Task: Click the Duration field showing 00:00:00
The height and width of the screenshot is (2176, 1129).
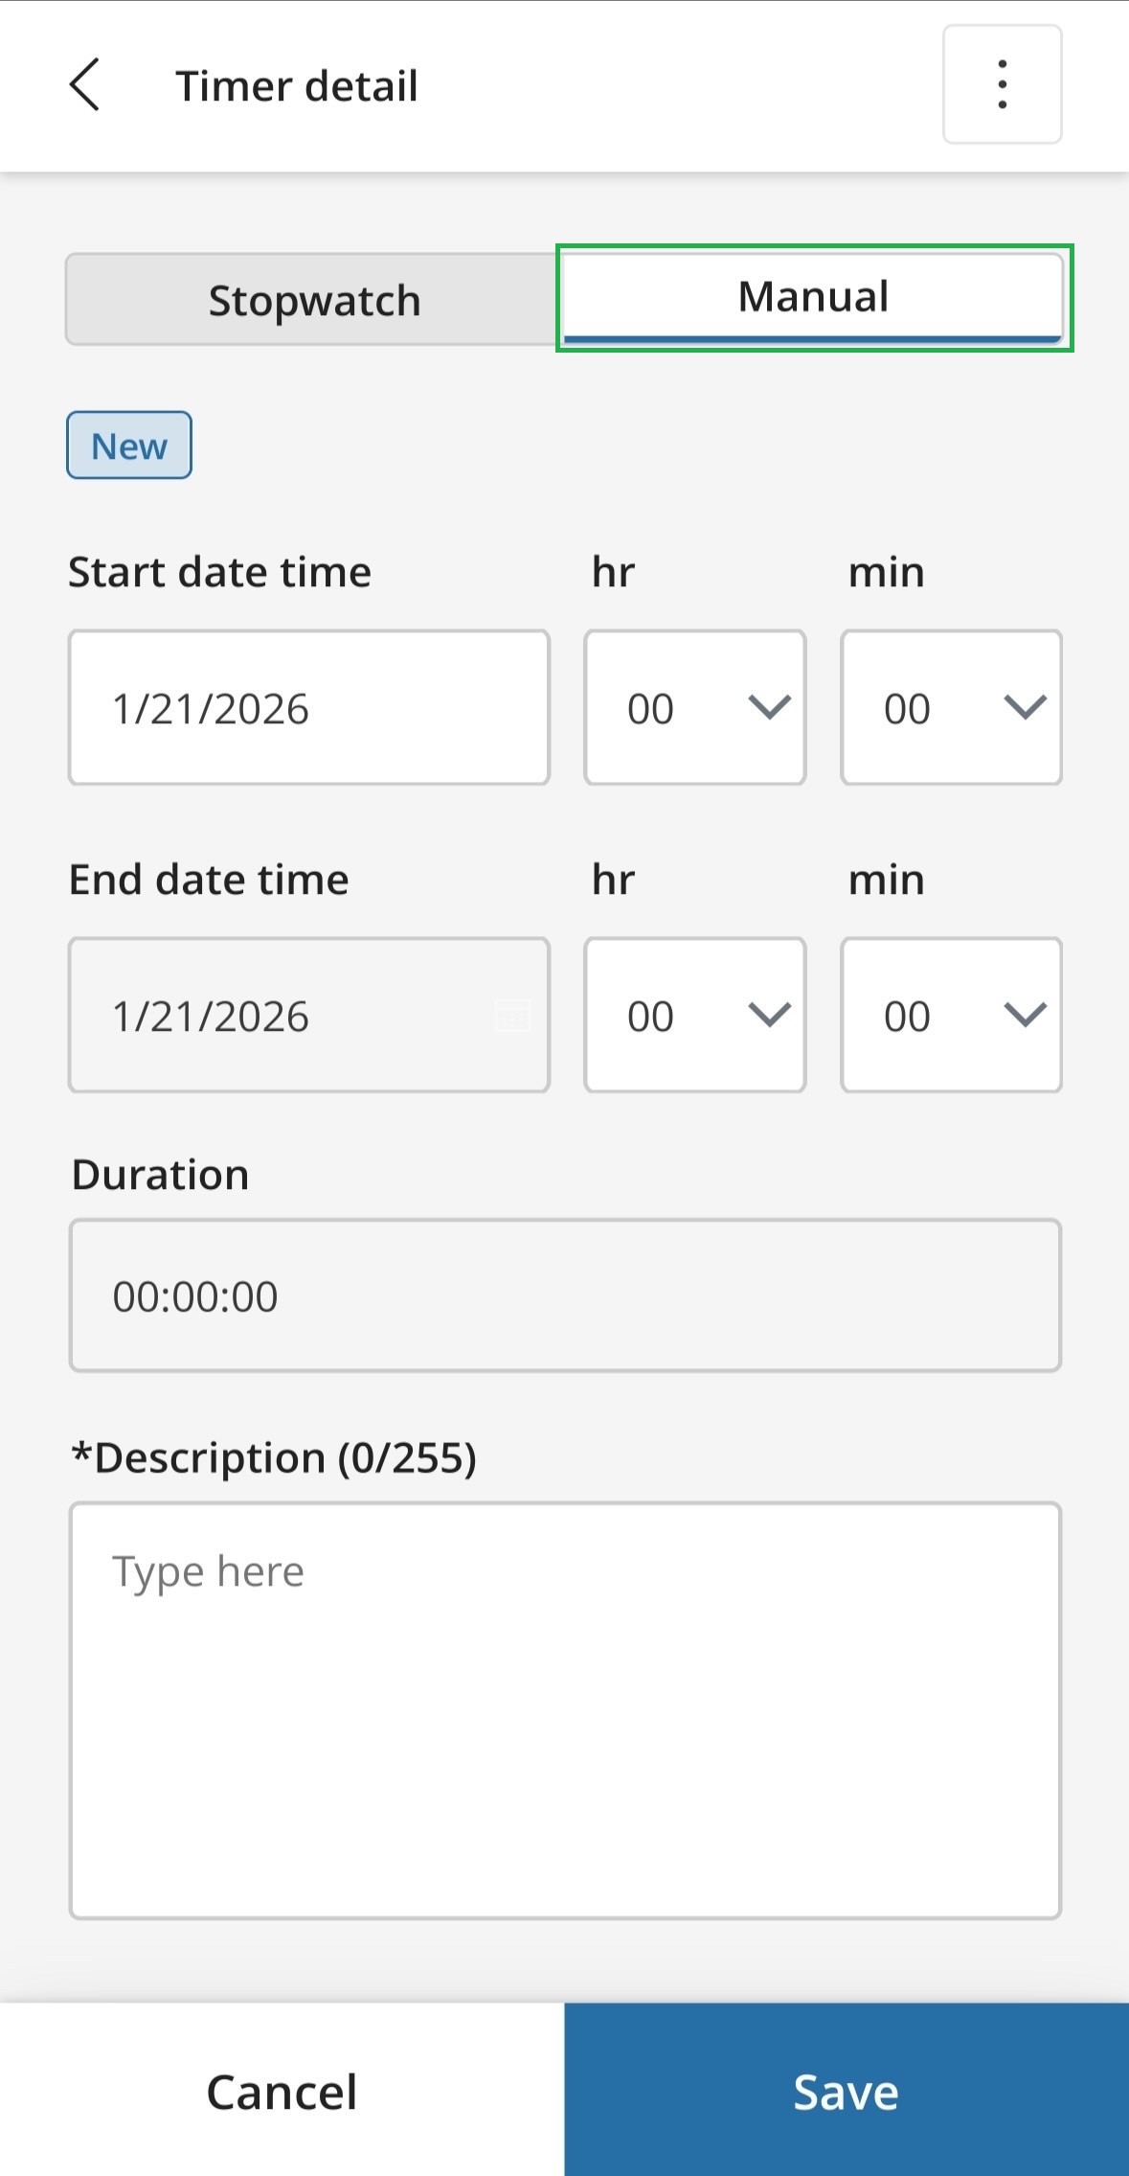Action: click(x=565, y=1295)
